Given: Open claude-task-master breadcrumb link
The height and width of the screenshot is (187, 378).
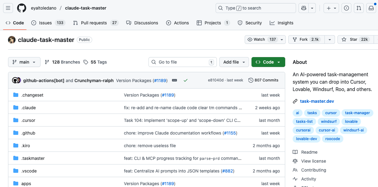Looking at the screenshot, I should (x=86, y=8).
